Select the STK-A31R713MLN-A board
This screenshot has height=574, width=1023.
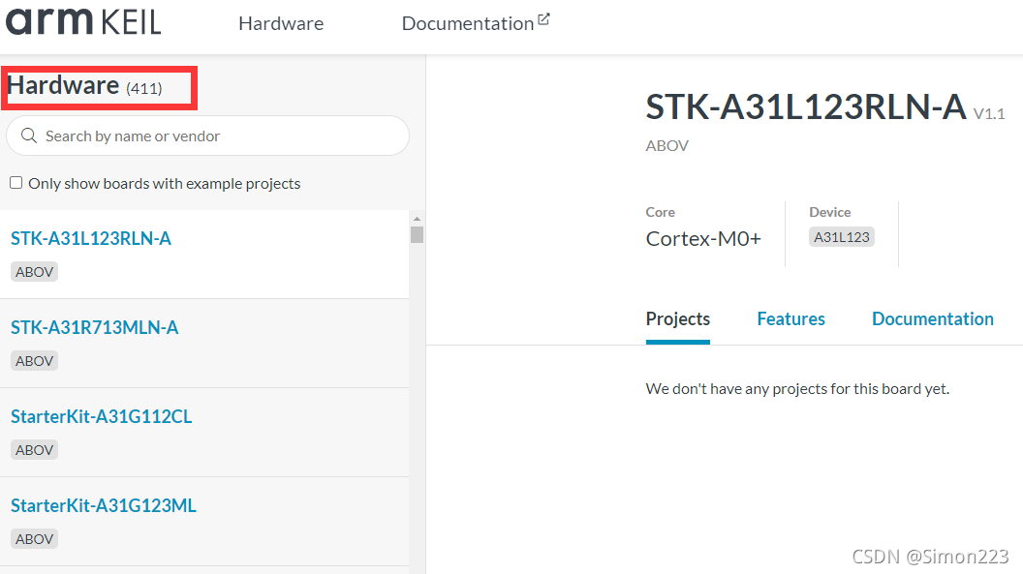94,328
